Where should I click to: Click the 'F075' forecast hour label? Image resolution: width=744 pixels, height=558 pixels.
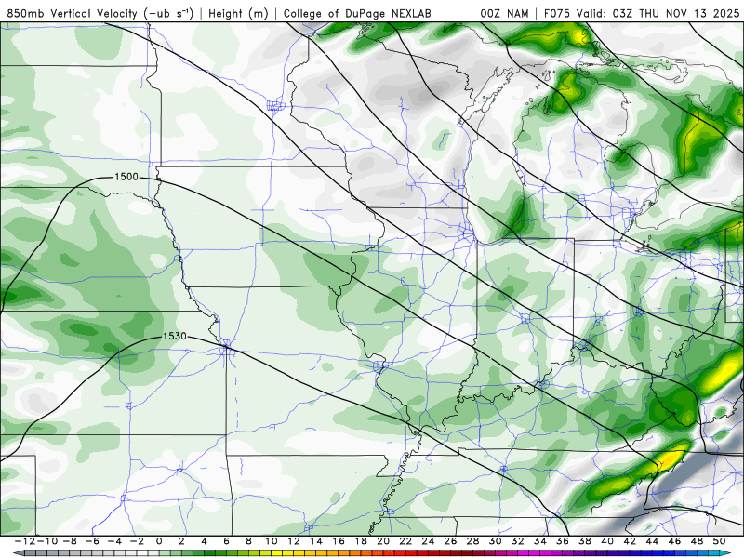pyautogui.click(x=558, y=14)
